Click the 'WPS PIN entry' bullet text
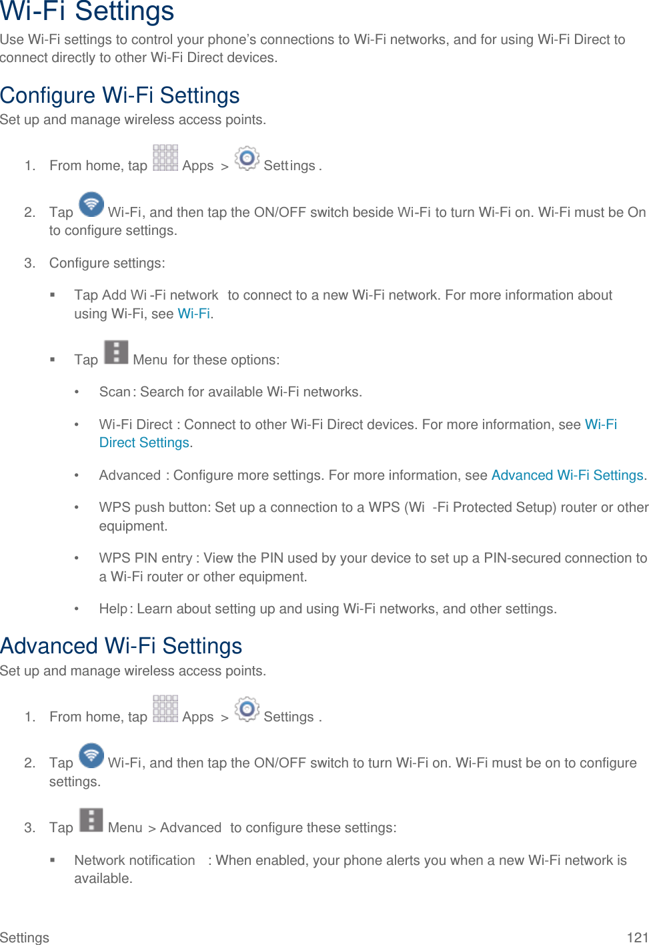This screenshot has height=945, width=649. pos(145,558)
